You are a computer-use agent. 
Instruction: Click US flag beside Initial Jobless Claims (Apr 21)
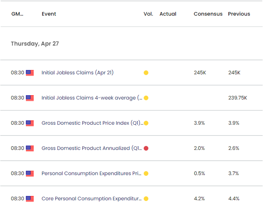(x=30, y=73)
